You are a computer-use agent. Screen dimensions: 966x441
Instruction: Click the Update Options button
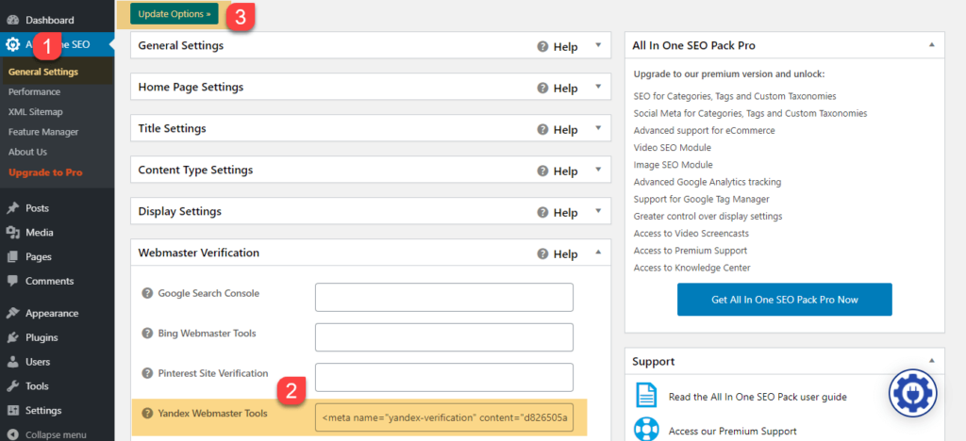pos(175,13)
